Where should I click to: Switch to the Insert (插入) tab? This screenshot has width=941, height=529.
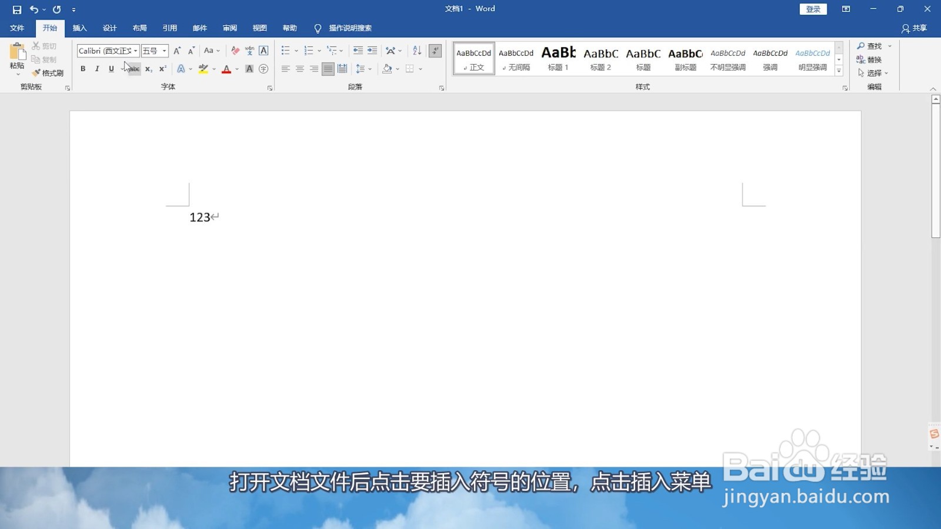tap(79, 28)
